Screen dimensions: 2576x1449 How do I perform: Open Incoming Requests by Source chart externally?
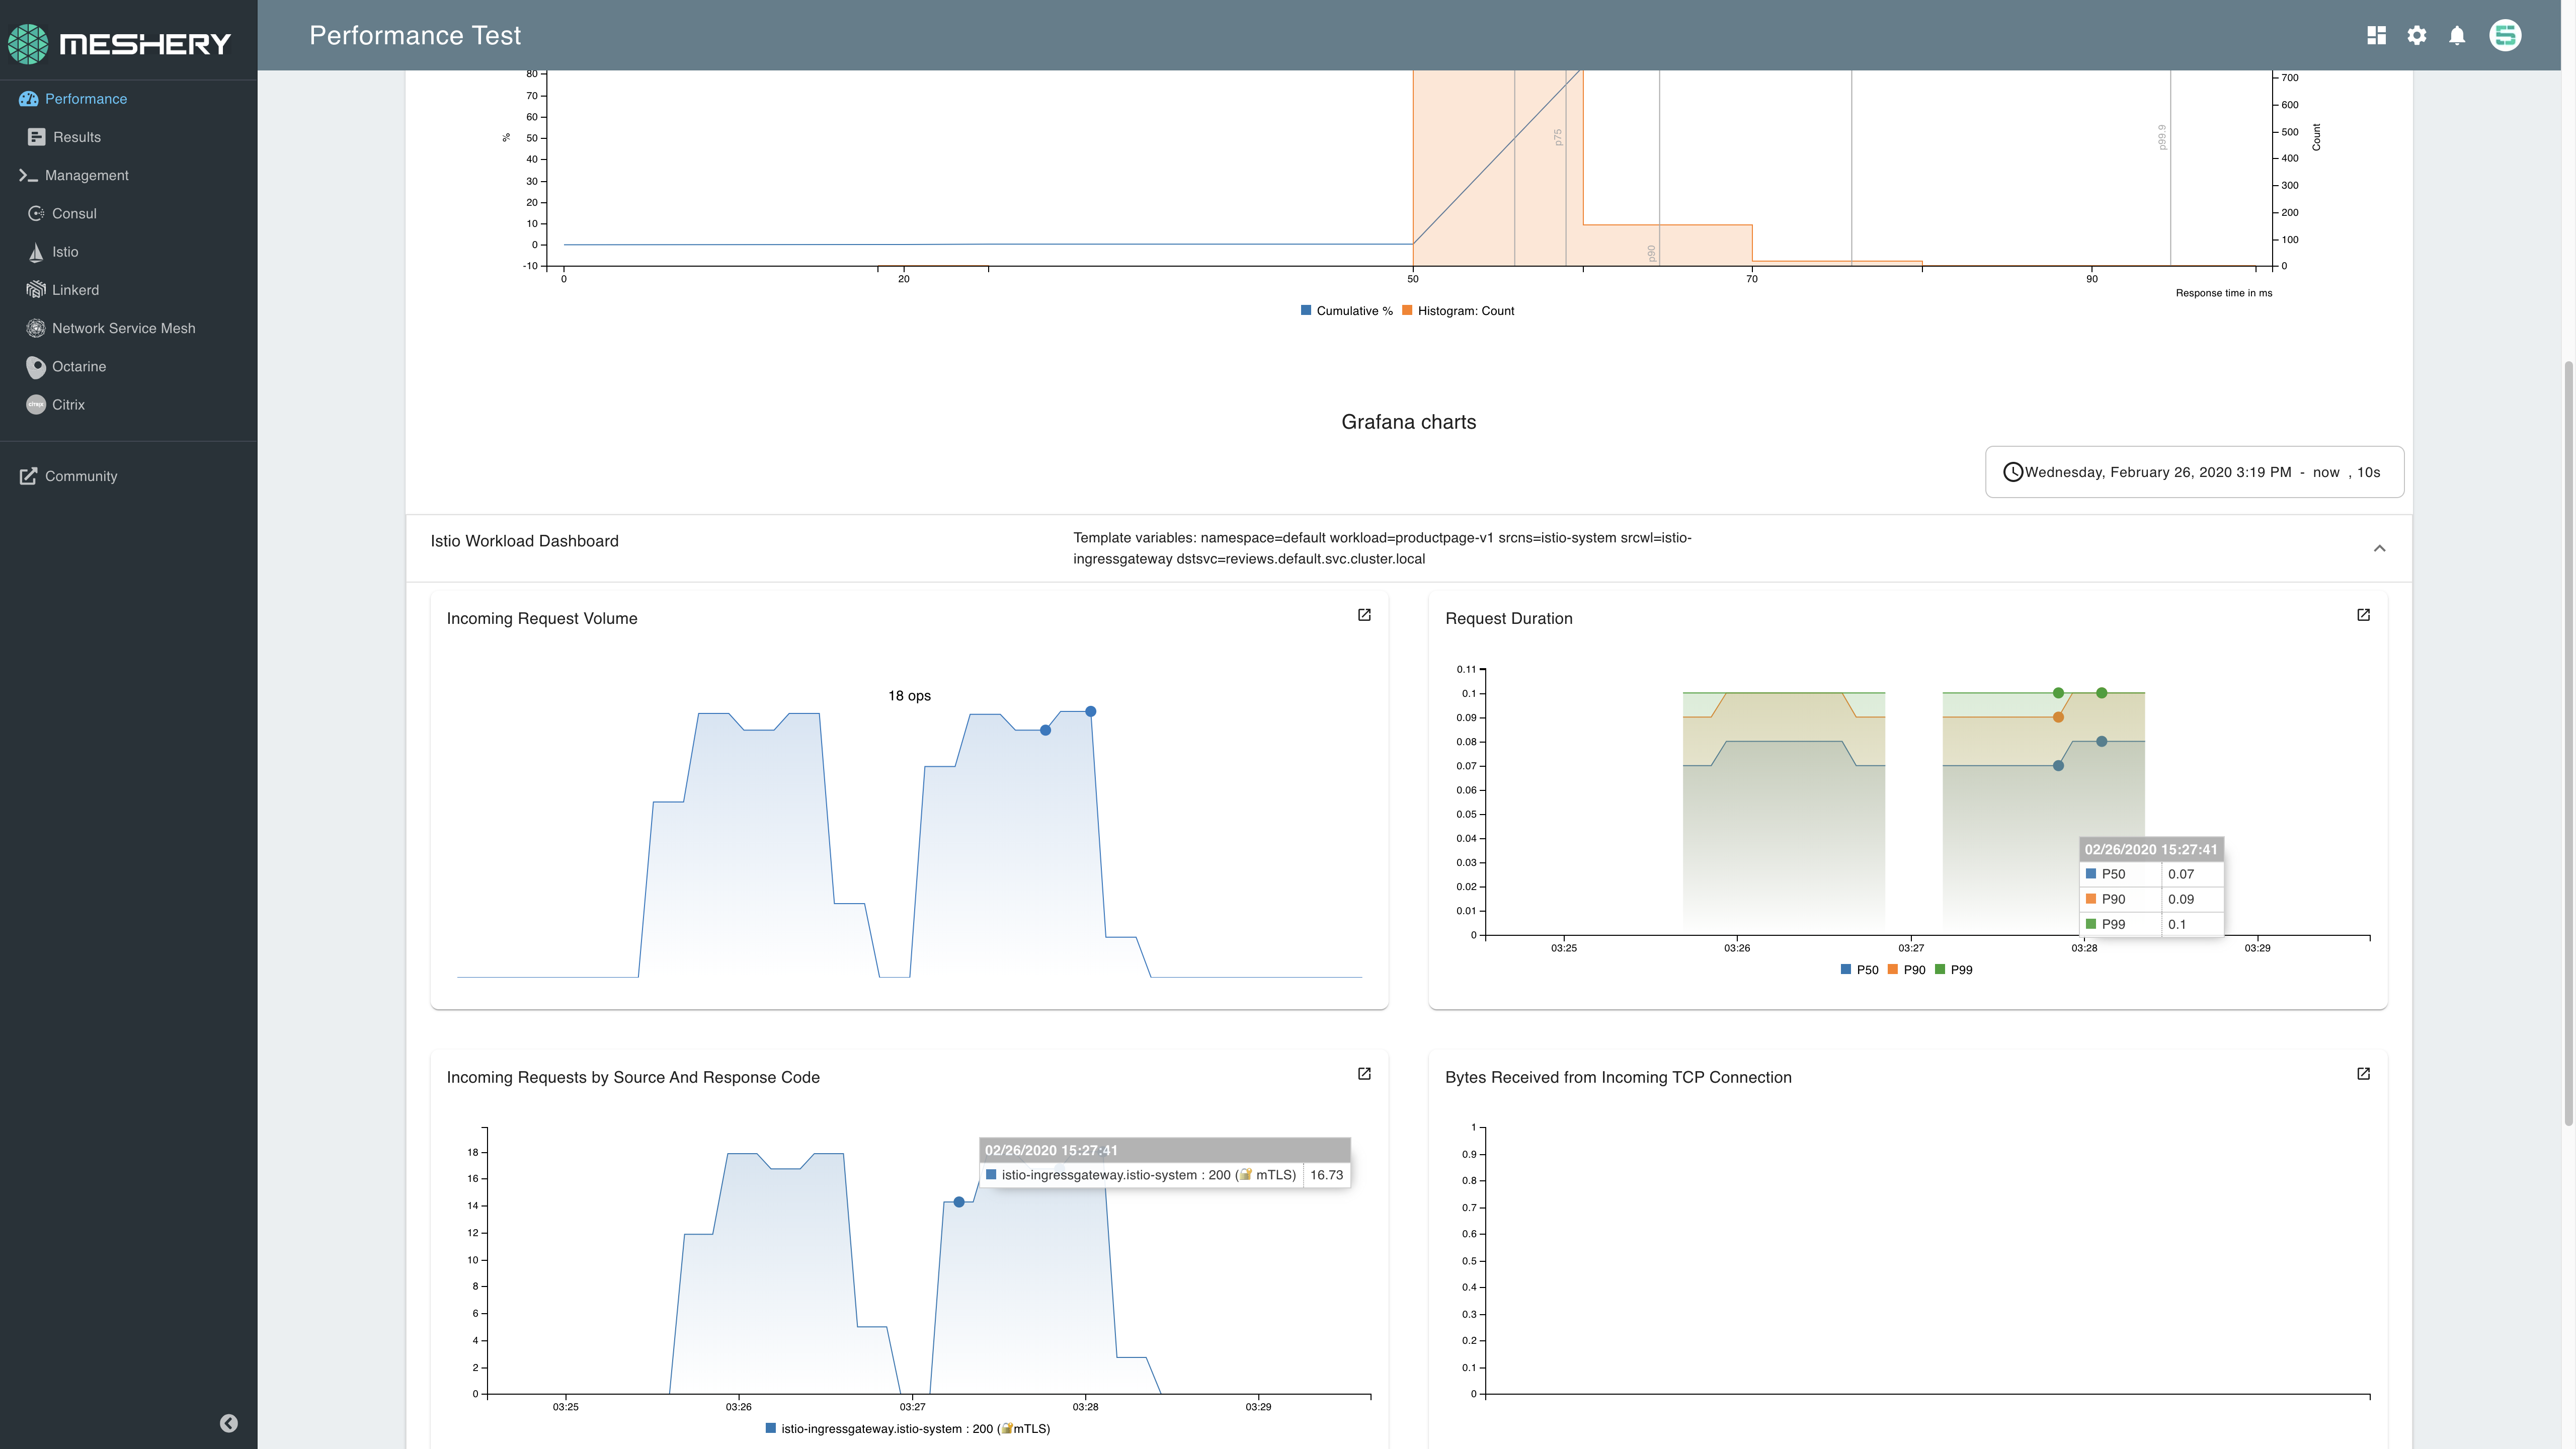pyautogui.click(x=1364, y=1074)
